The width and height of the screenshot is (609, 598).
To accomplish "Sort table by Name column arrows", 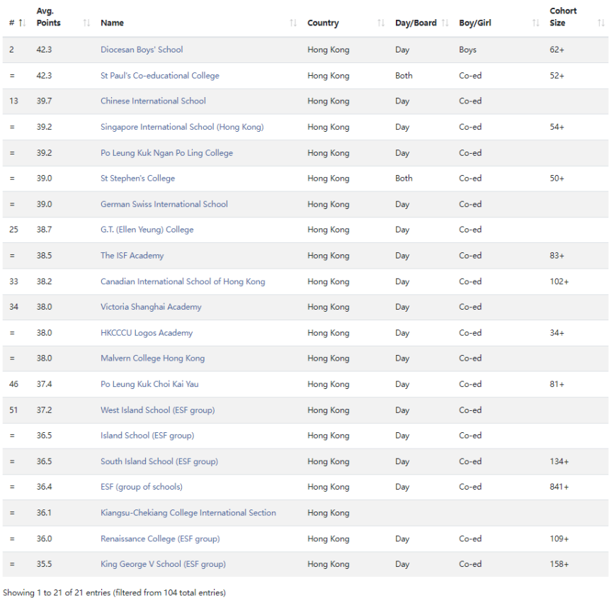I will pyautogui.click(x=293, y=23).
